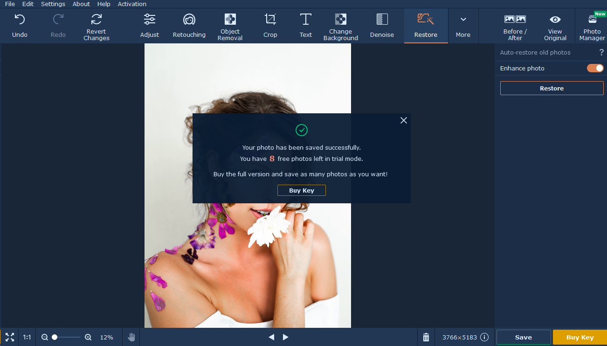This screenshot has width=607, height=346.
Task: Select the Text tool
Action: [306, 26]
